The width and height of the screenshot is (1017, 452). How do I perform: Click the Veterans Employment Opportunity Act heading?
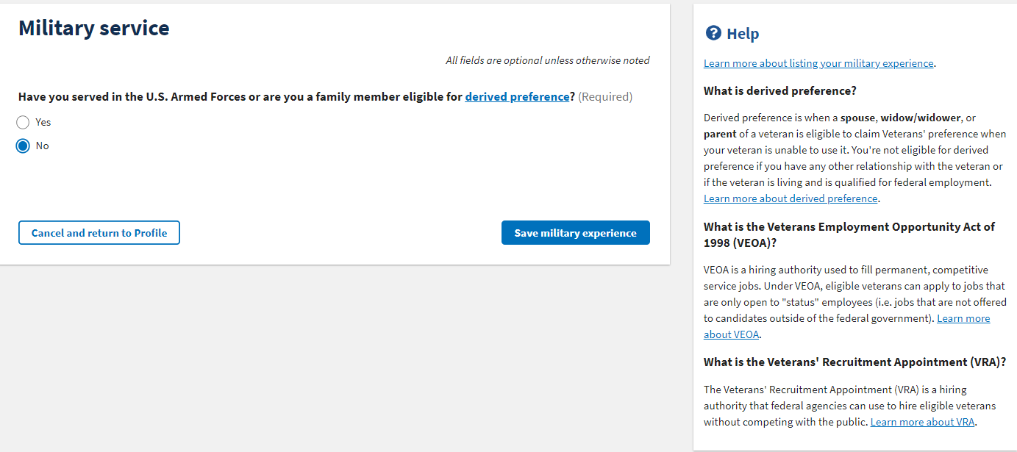849,226
